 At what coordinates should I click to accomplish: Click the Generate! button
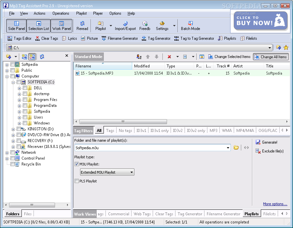pyautogui.click(x=266, y=142)
